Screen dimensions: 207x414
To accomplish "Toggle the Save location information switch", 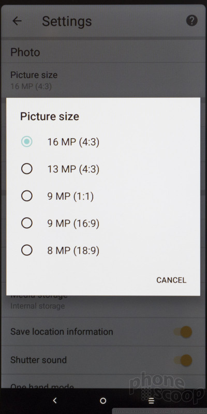I will click(183, 332).
